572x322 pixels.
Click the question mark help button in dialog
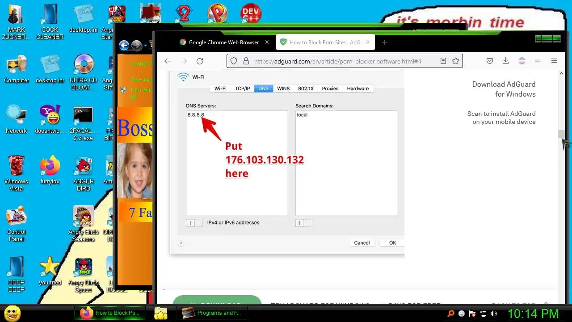(181, 243)
